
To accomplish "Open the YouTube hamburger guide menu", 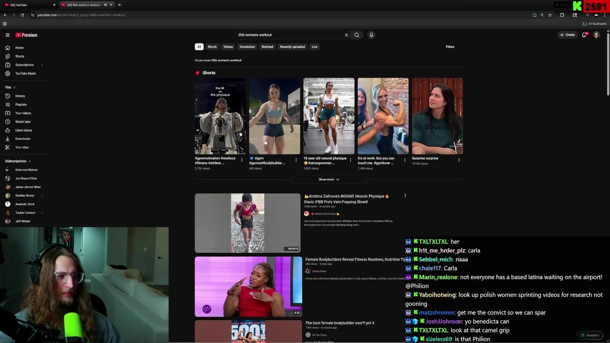I will coord(8,35).
